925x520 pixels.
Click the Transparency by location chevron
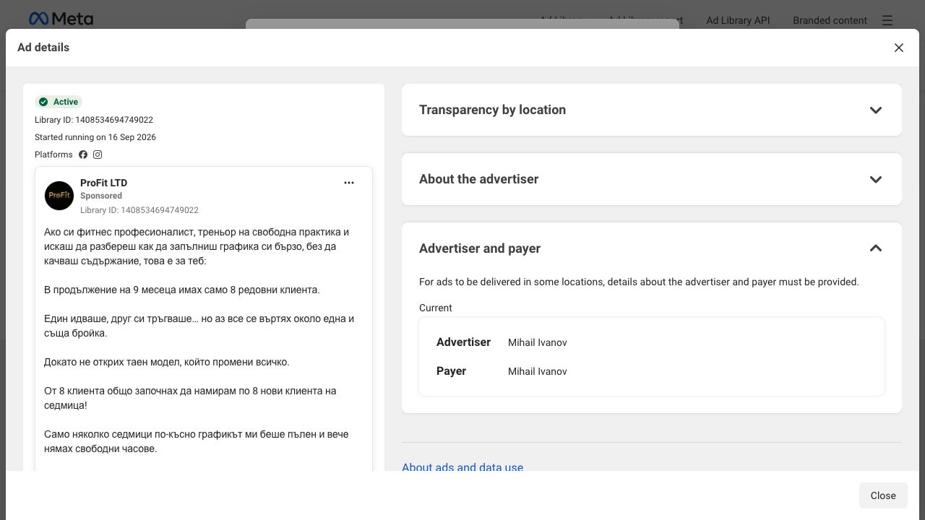coord(876,110)
